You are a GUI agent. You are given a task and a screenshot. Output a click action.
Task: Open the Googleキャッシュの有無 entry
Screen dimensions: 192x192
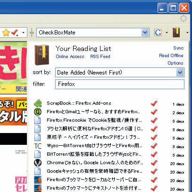[94, 171]
